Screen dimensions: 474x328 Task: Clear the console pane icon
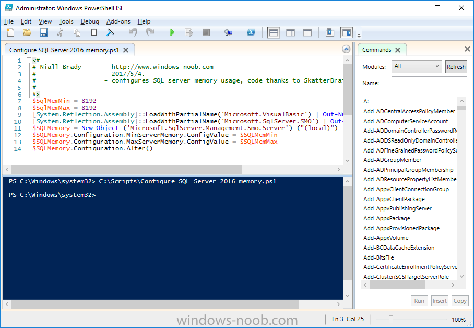(x=110, y=32)
